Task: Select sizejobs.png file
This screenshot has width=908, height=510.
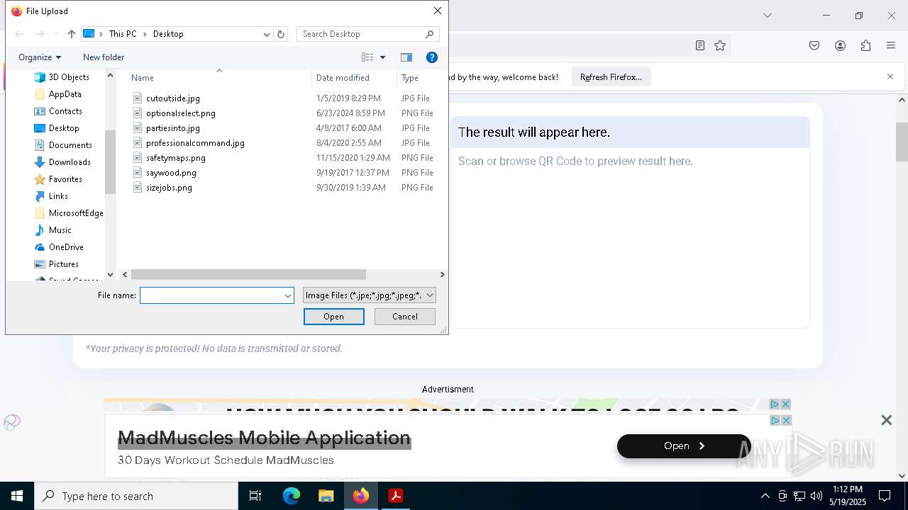Action: (169, 188)
